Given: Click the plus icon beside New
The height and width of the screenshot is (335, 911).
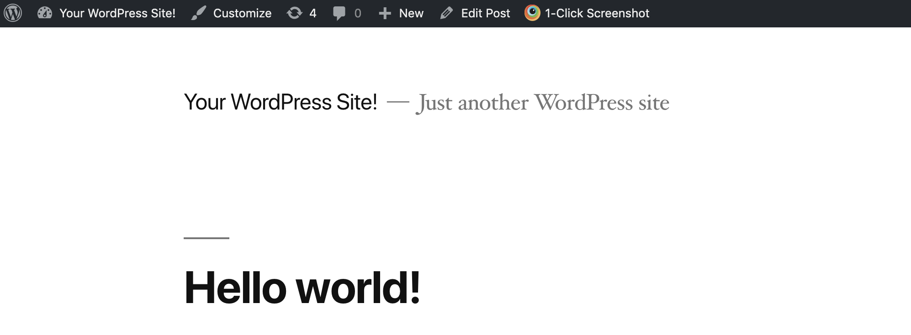Looking at the screenshot, I should tap(385, 13).
